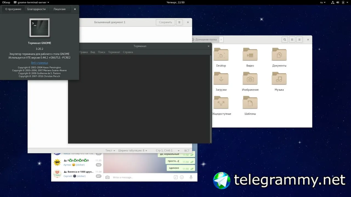Expand the system menu arrow in top bar
Viewport: 351px width, 197px height.
347,2
